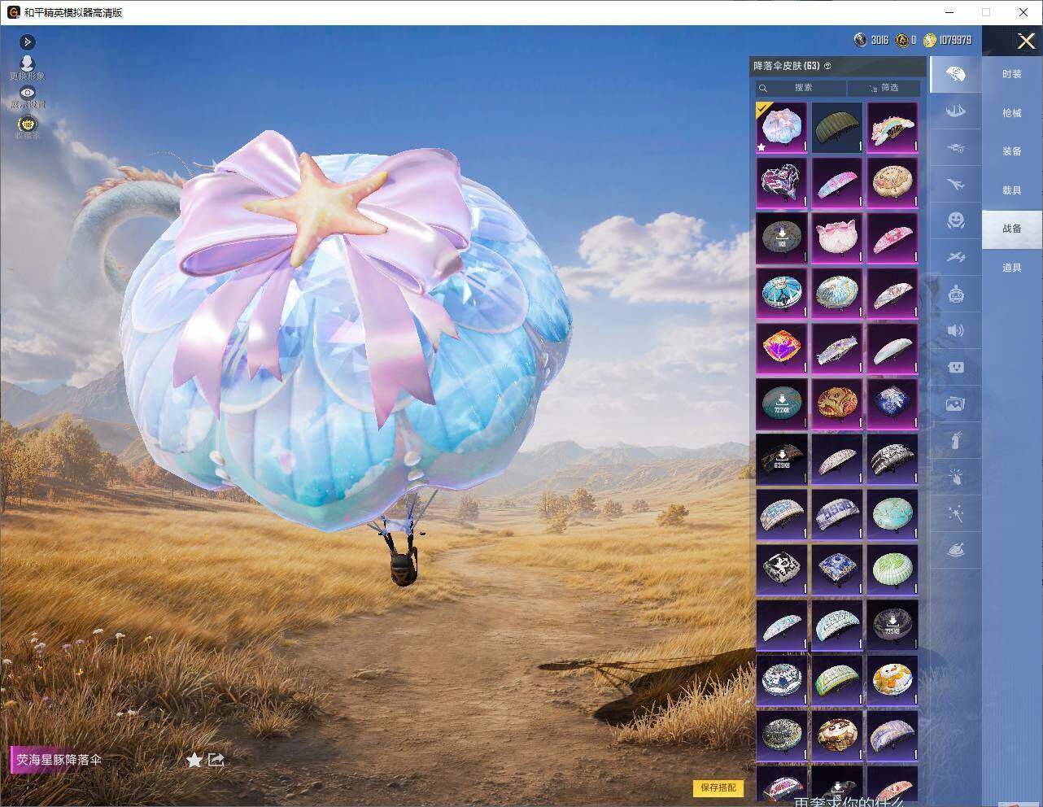Screen dimensions: 1043x807
Task: Select the airplane category icon
Action: tap(956, 185)
